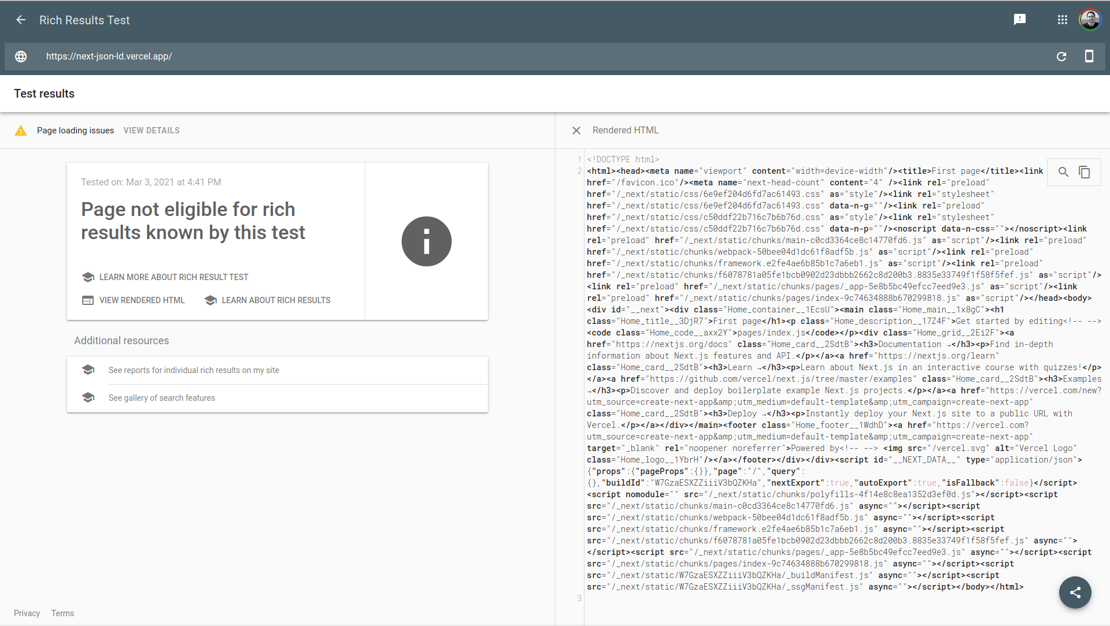This screenshot has width=1110, height=626.
Task: Switch to smartphone device icon
Action: tap(1089, 57)
